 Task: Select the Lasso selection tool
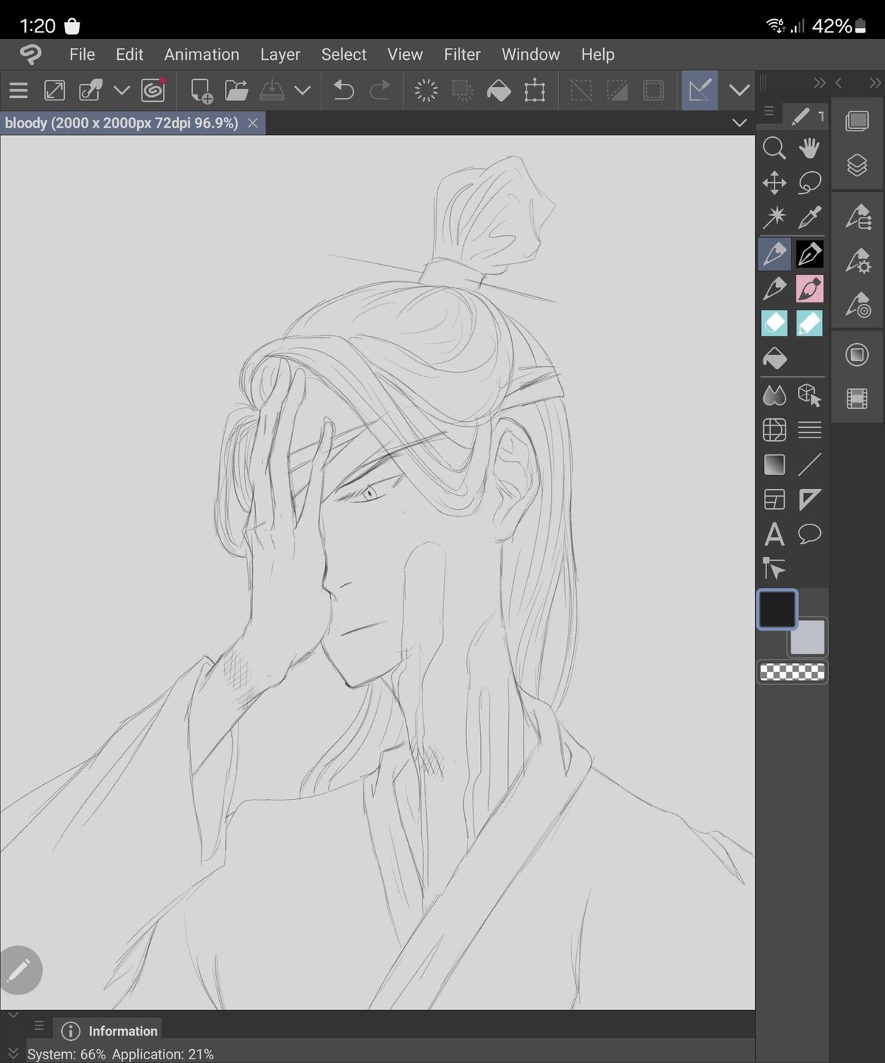pyautogui.click(x=809, y=183)
